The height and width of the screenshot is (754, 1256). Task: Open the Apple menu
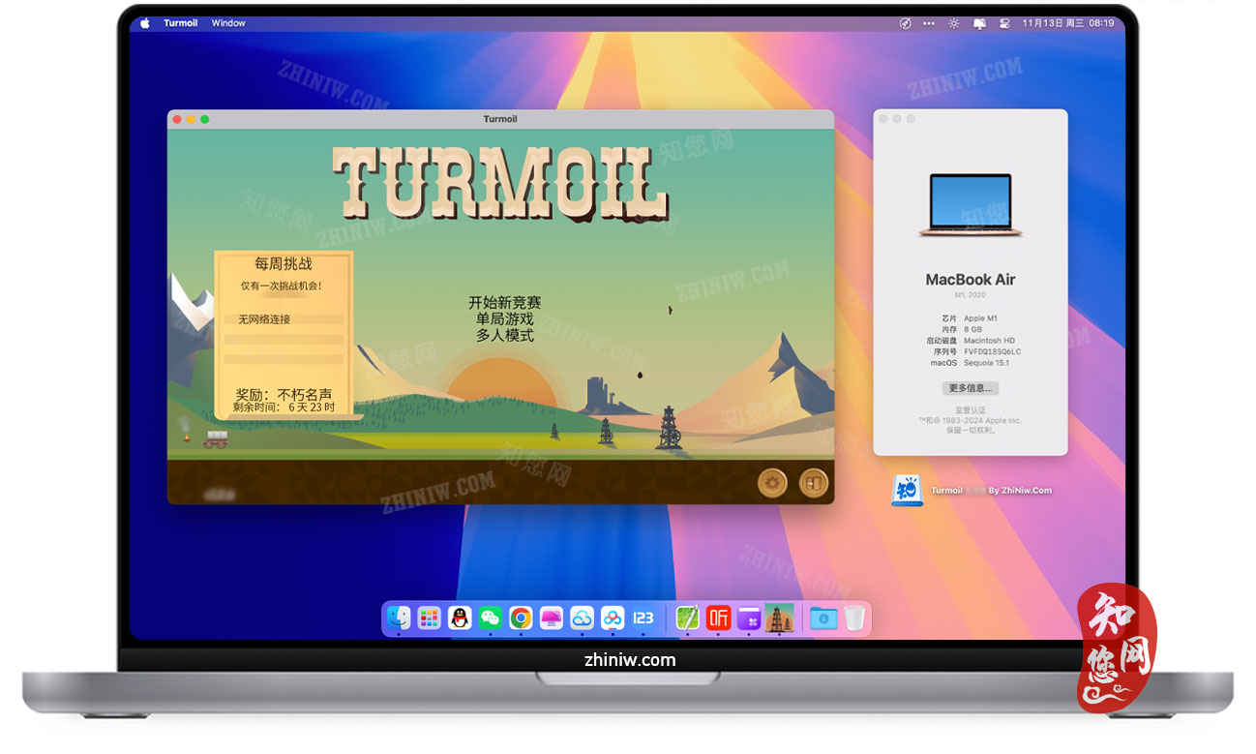(145, 23)
